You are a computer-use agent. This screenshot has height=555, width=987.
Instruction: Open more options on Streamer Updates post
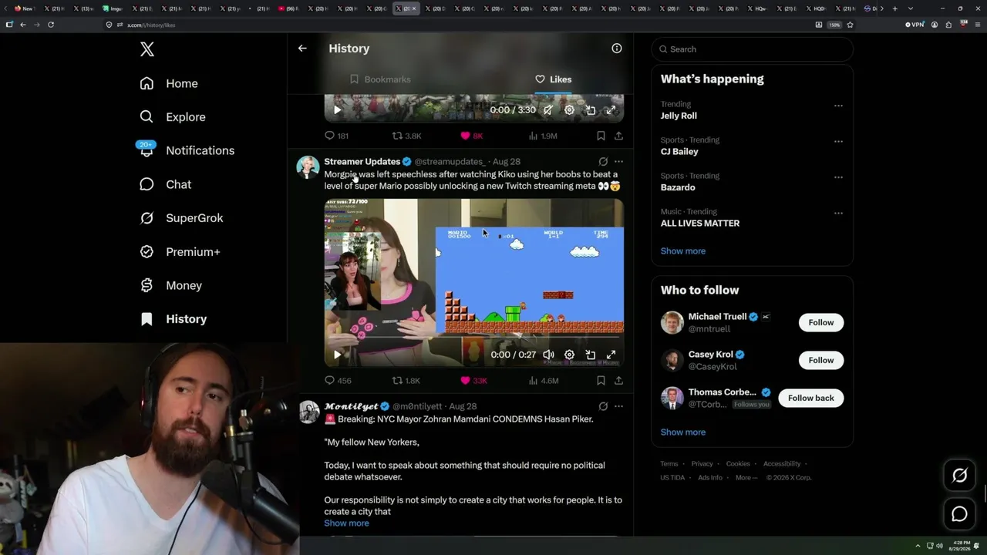(618, 162)
